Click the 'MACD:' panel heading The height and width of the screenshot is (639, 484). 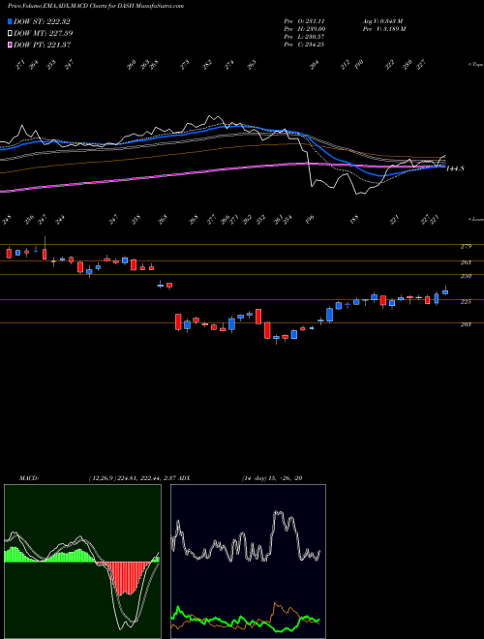coord(29,478)
